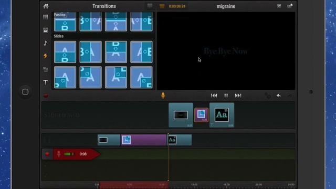The height and width of the screenshot is (189, 336).
Task: Switch library to grid view icon
Action: pos(150,6)
